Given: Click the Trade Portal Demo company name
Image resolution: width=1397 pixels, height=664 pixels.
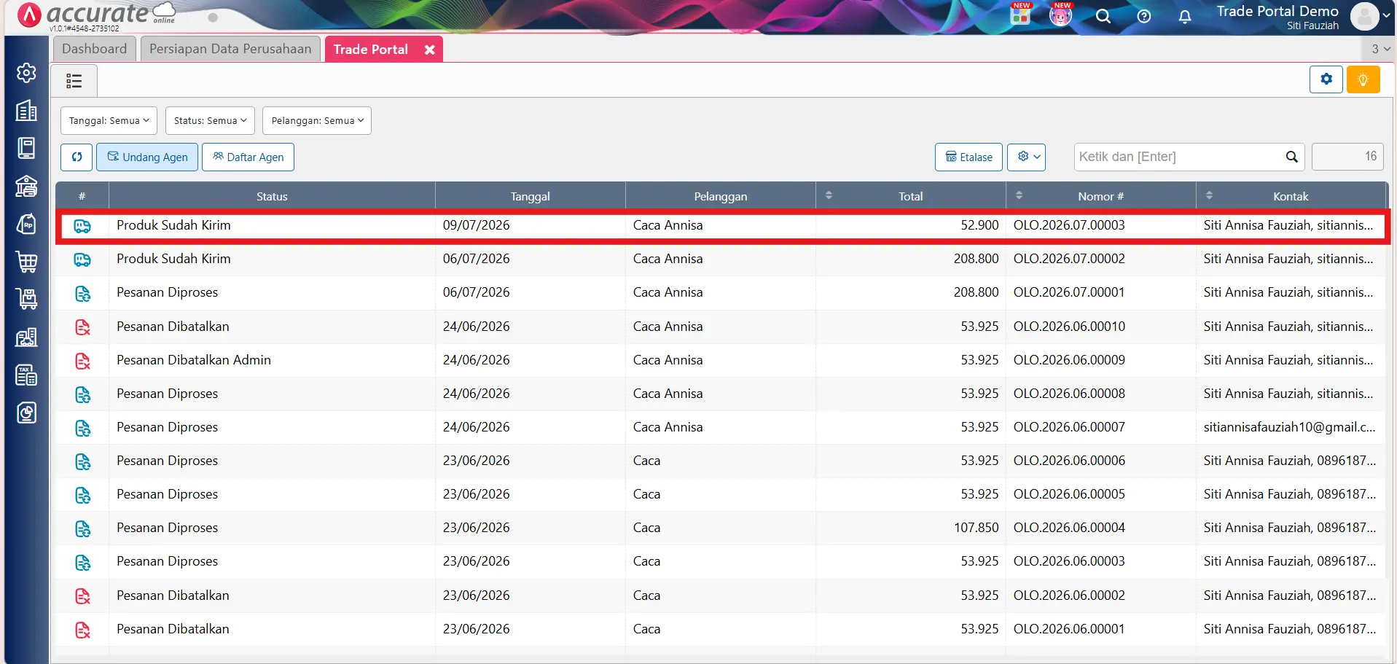Looking at the screenshot, I should [x=1277, y=11].
